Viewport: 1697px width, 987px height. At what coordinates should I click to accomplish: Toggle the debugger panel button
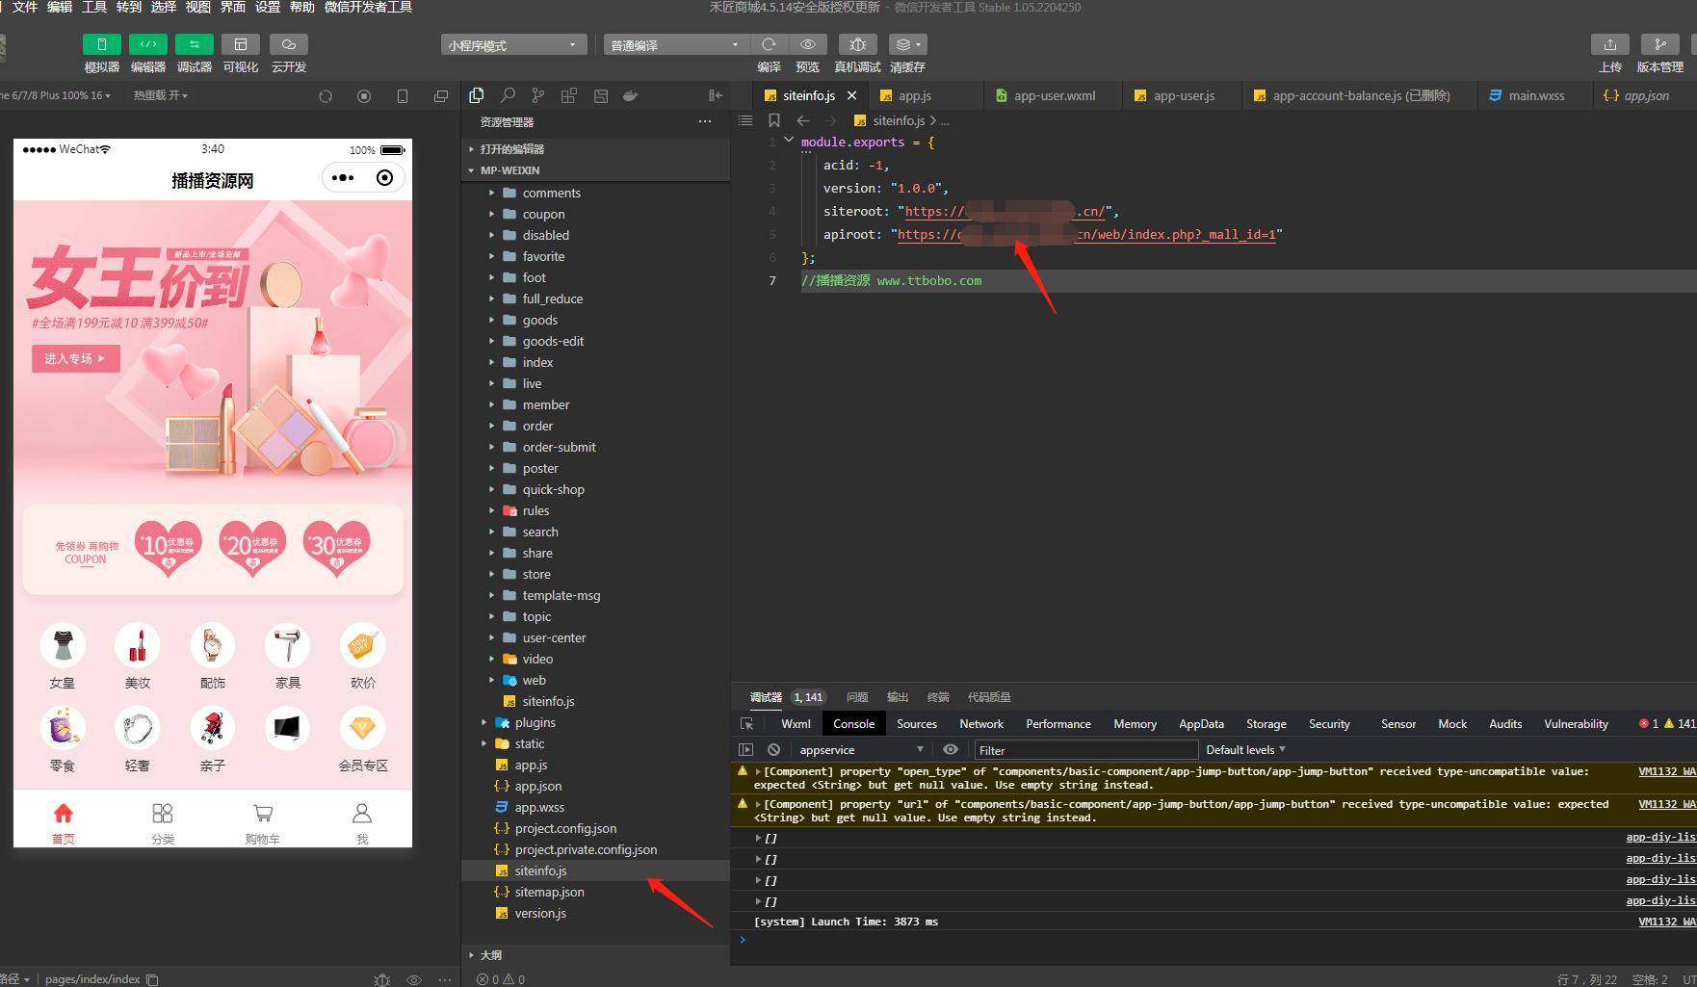(195, 44)
